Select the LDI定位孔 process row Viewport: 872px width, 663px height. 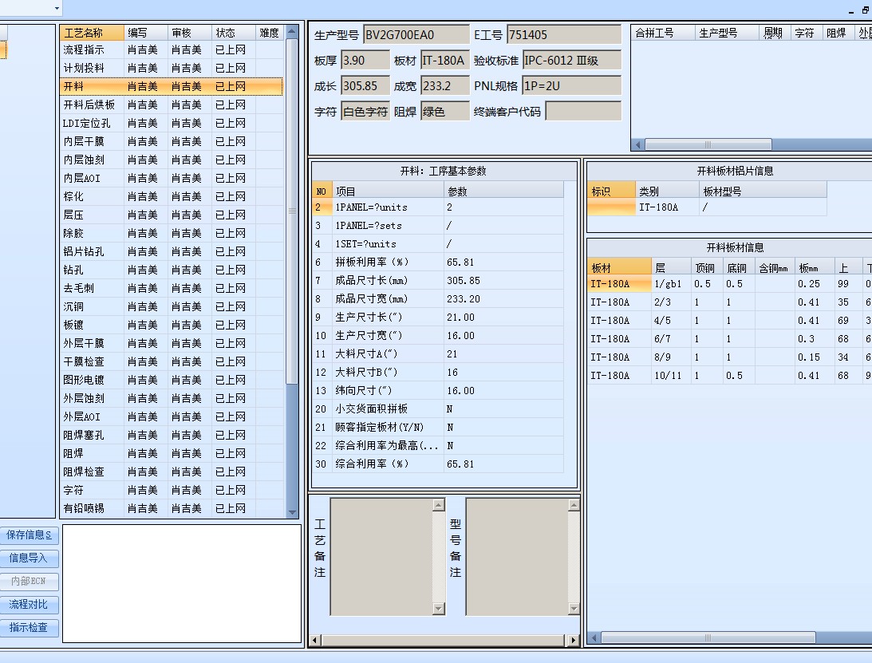tap(172, 124)
